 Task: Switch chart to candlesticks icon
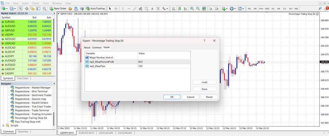tap(180, 9)
